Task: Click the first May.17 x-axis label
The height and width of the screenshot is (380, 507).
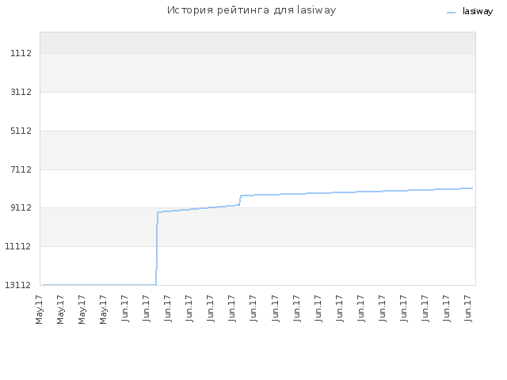Action: point(39,310)
